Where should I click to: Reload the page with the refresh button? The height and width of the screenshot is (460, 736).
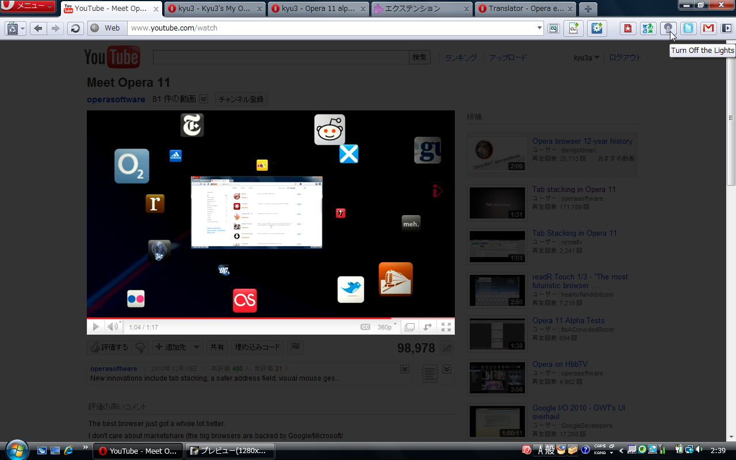click(75, 28)
